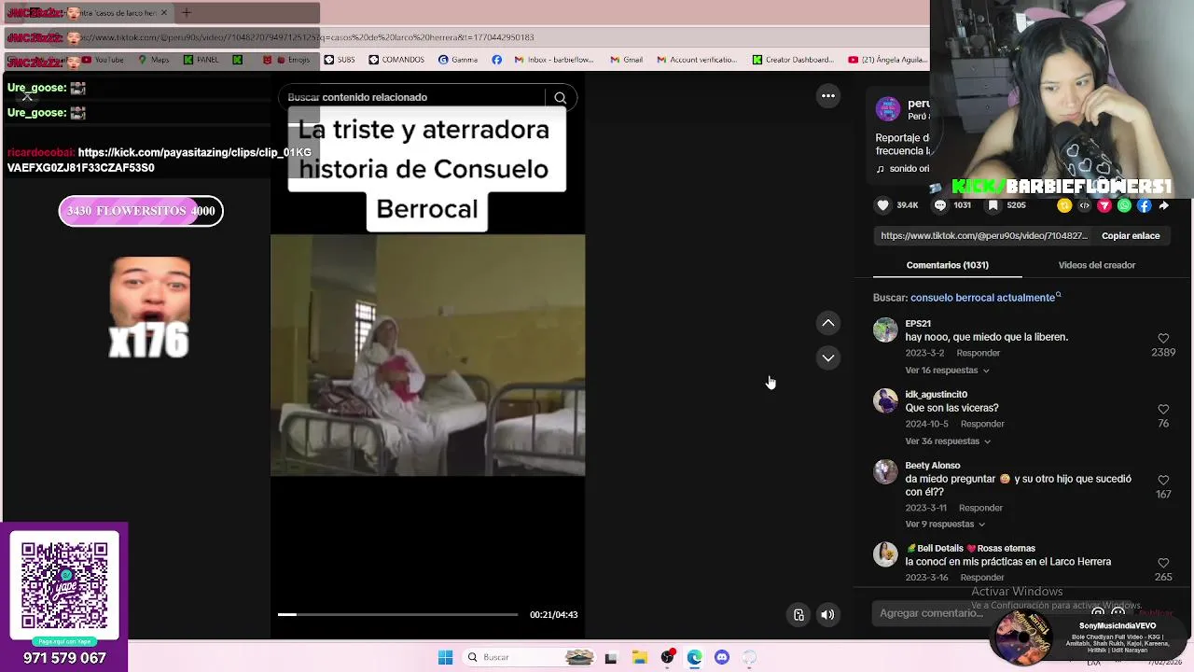Screen dimensions: 1194x672
Task: Click the idk_agustincit0 username
Action: click(x=936, y=395)
